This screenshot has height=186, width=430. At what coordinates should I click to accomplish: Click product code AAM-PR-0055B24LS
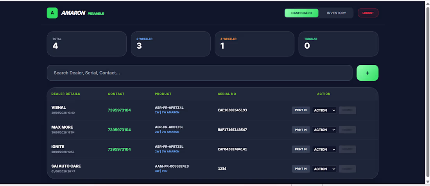pyautogui.click(x=172, y=166)
